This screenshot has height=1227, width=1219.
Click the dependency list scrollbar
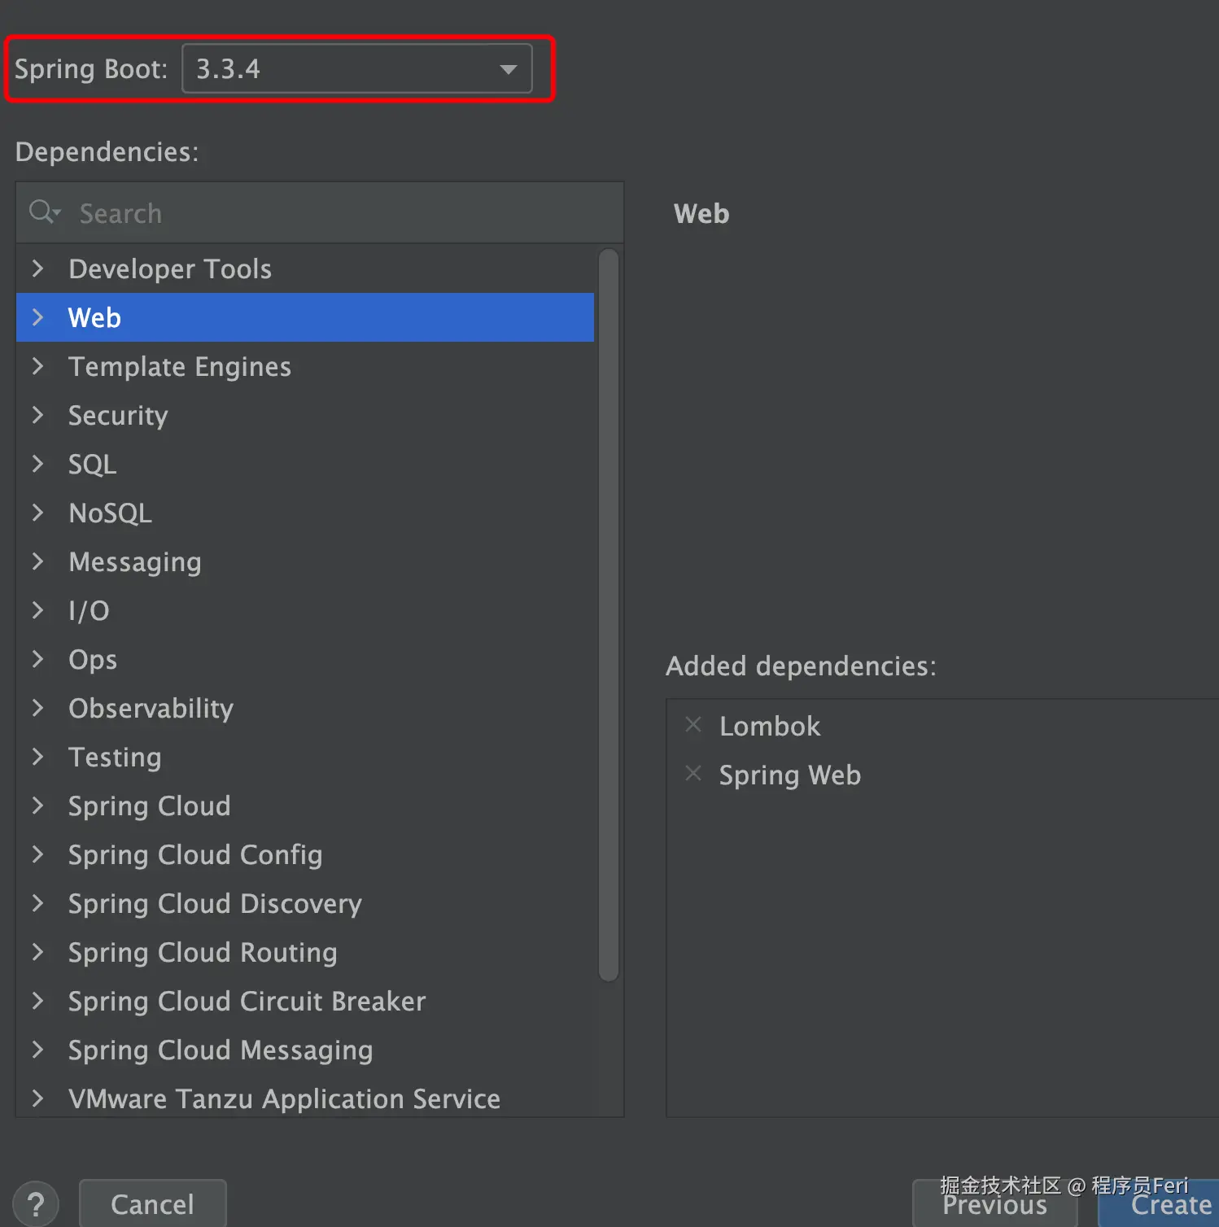[x=609, y=615]
